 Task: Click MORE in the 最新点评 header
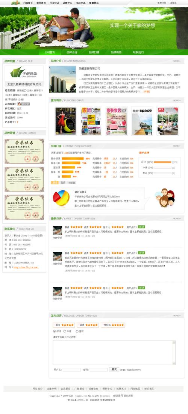pos(177,219)
